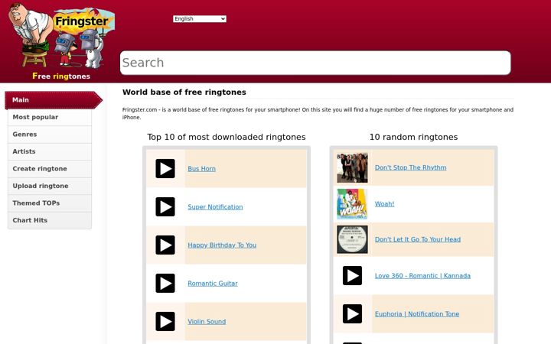Viewport: 551px width, 344px height.
Task: Open the Woah! ringtone link
Action: (384, 204)
